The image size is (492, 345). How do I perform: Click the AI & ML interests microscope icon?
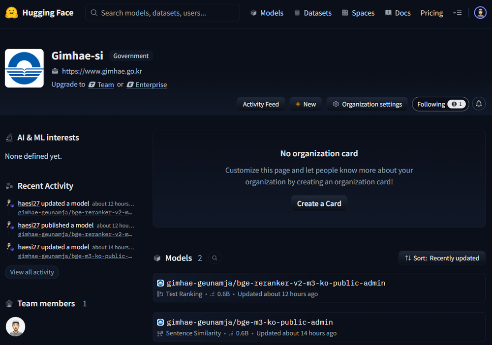click(x=9, y=138)
